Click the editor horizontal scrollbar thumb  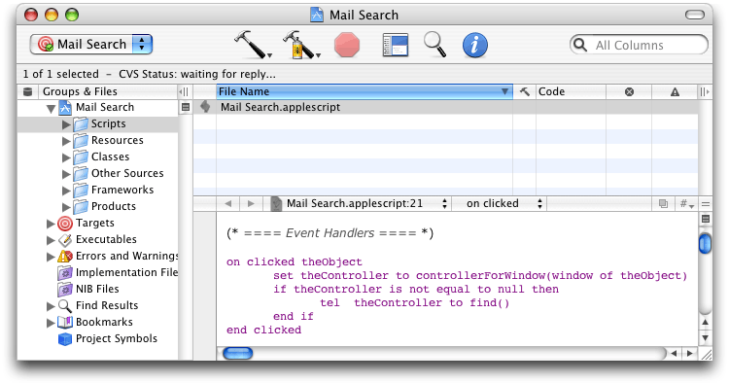(237, 354)
